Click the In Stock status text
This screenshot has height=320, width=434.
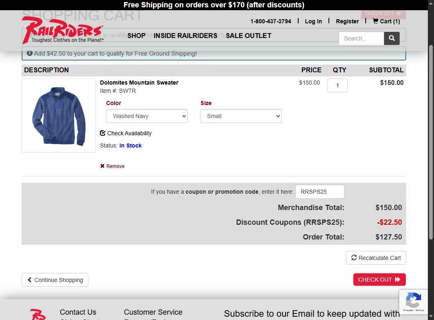click(x=130, y=145)
